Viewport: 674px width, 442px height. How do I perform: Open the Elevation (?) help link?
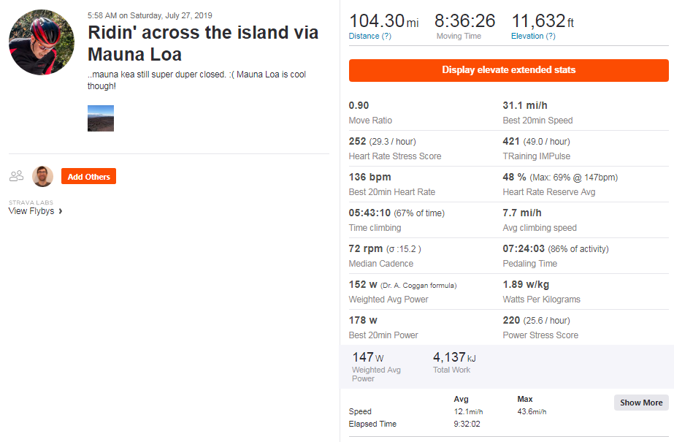tap(533, 36)
